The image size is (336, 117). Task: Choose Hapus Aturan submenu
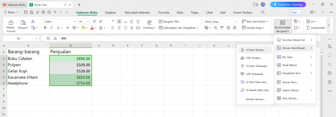pyautogui.click(x=295, y=90)
